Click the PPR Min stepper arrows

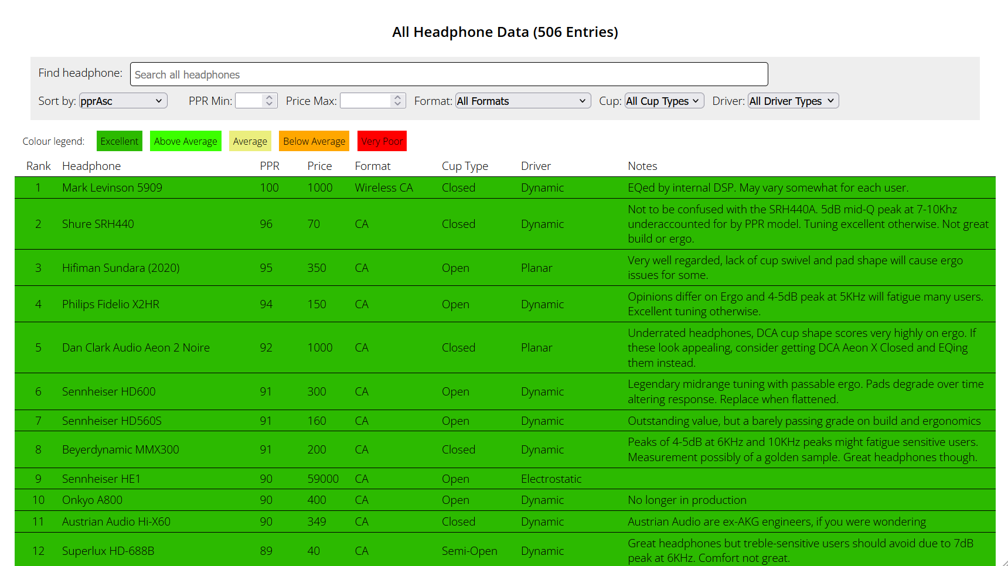coord(269,101)
